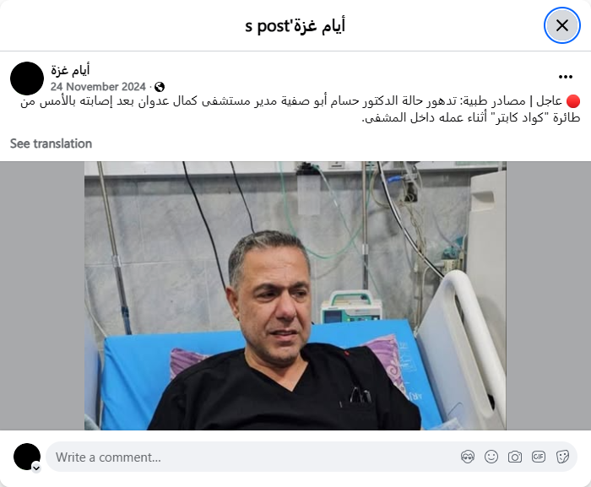591x487 pixels.
Task: Click the أيام غزة's post dialog title
Action: 295,25
